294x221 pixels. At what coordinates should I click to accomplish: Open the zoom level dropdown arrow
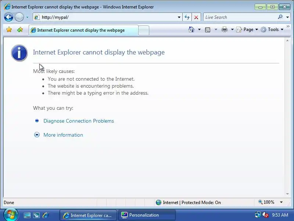281,202
